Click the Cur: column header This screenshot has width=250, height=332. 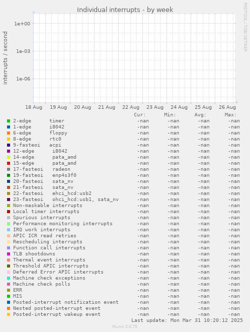coord(140,115)
